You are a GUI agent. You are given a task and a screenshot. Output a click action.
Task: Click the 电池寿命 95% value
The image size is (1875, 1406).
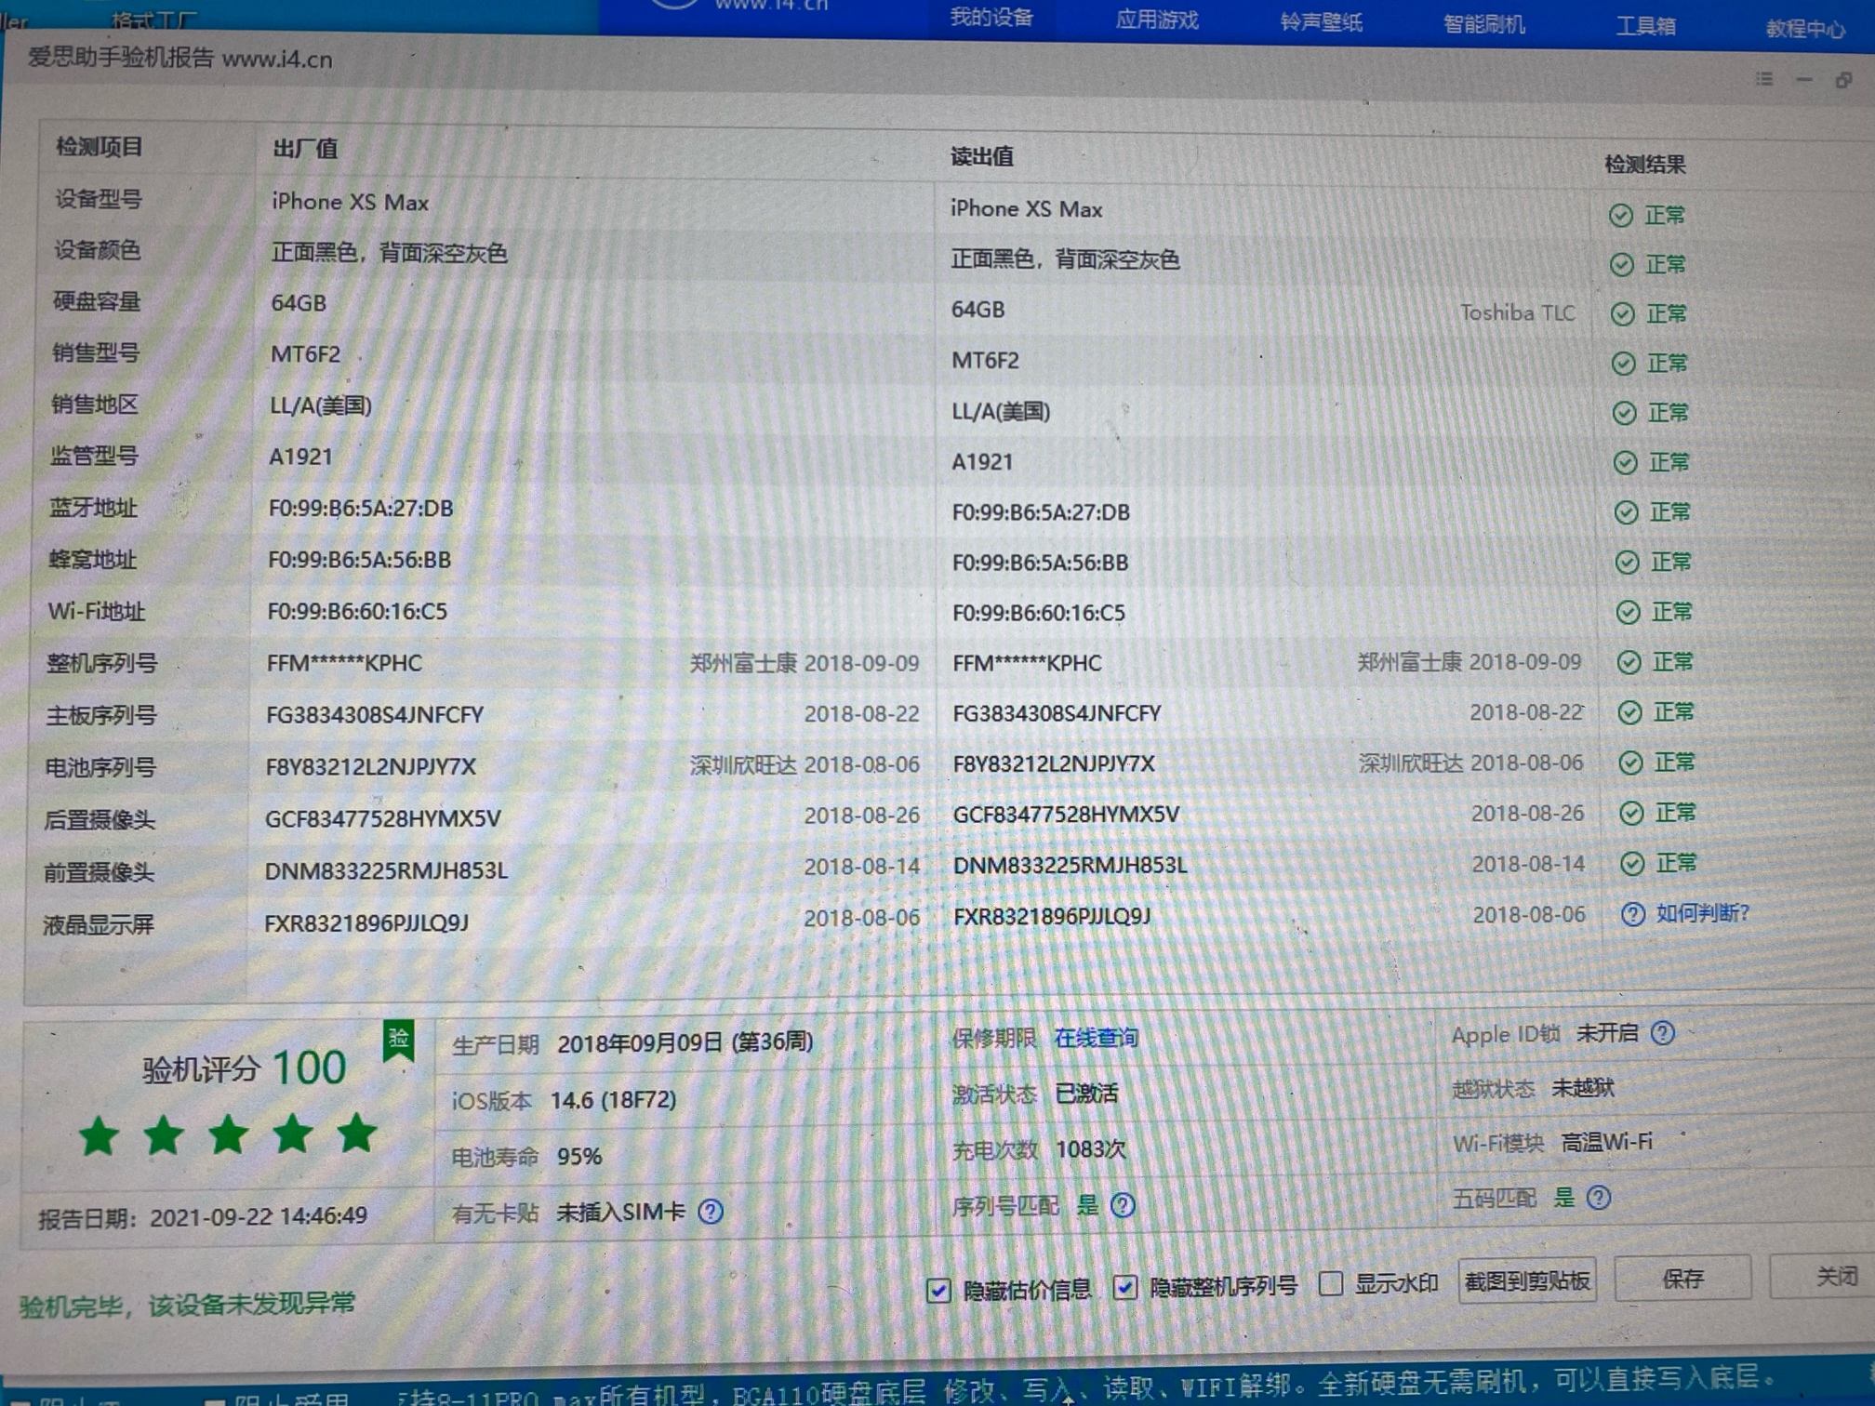pyautogui.click(x=578, y=1156)
